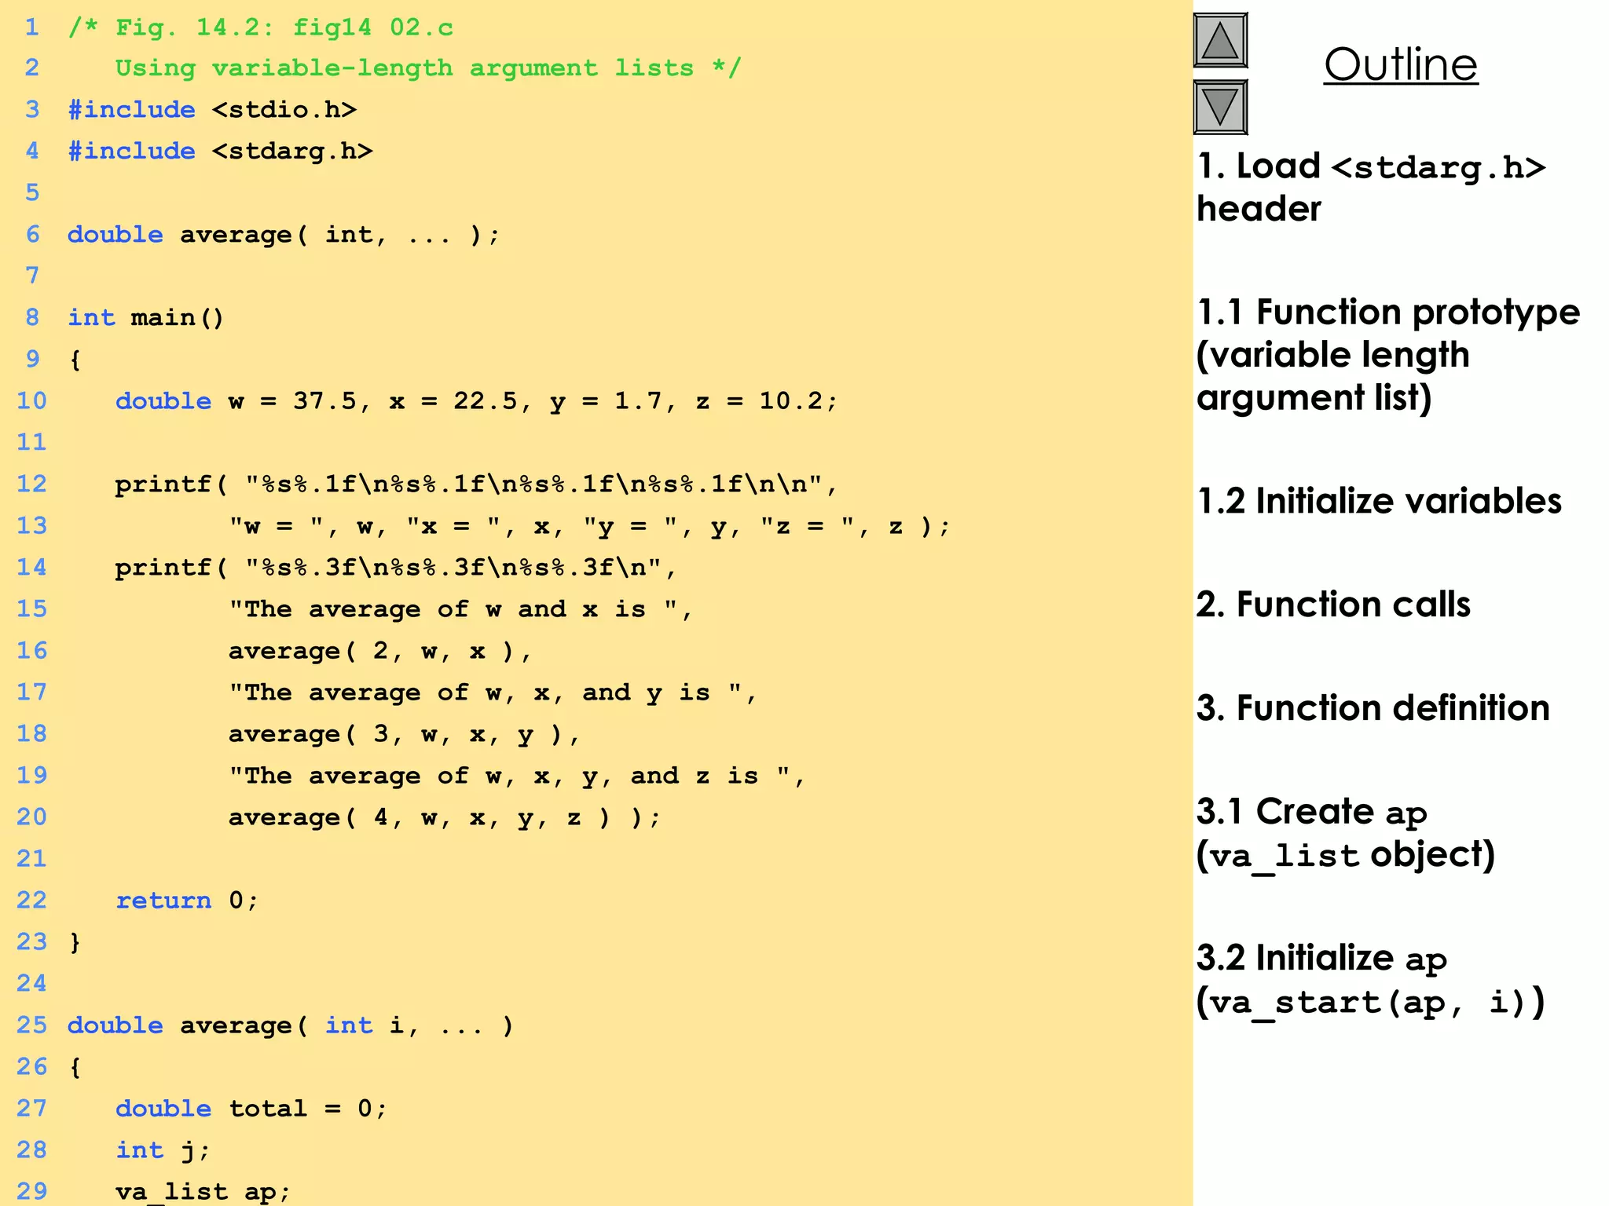Click the down arrow navigation button
This screenshot has width=1609, height=1206.
(1220, 108)
